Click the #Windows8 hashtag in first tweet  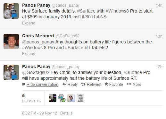pos(117,11)
